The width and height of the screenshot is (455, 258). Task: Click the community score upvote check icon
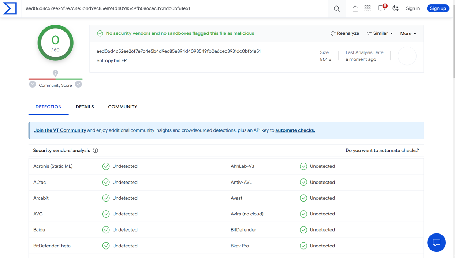78,84
